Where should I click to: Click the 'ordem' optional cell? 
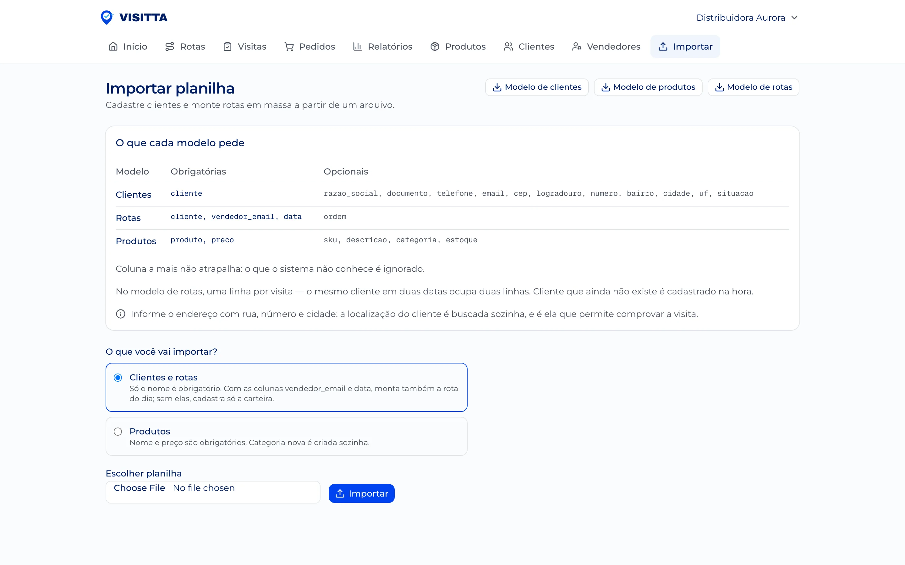(x=335, y=217)
